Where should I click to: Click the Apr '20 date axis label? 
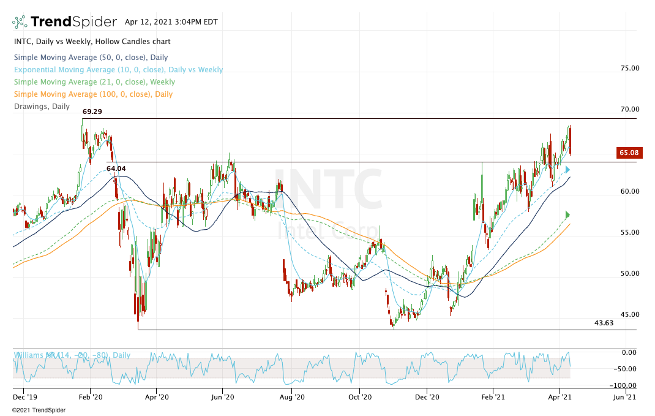pyautogui.click(x=157, y=397)
